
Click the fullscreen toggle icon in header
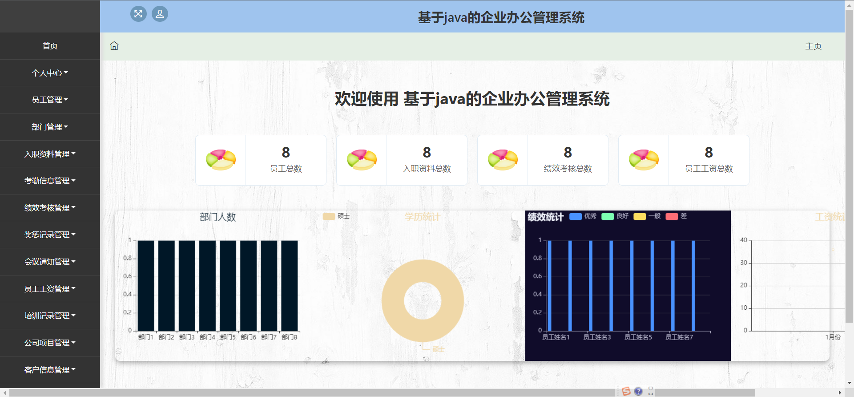[138, 14]
